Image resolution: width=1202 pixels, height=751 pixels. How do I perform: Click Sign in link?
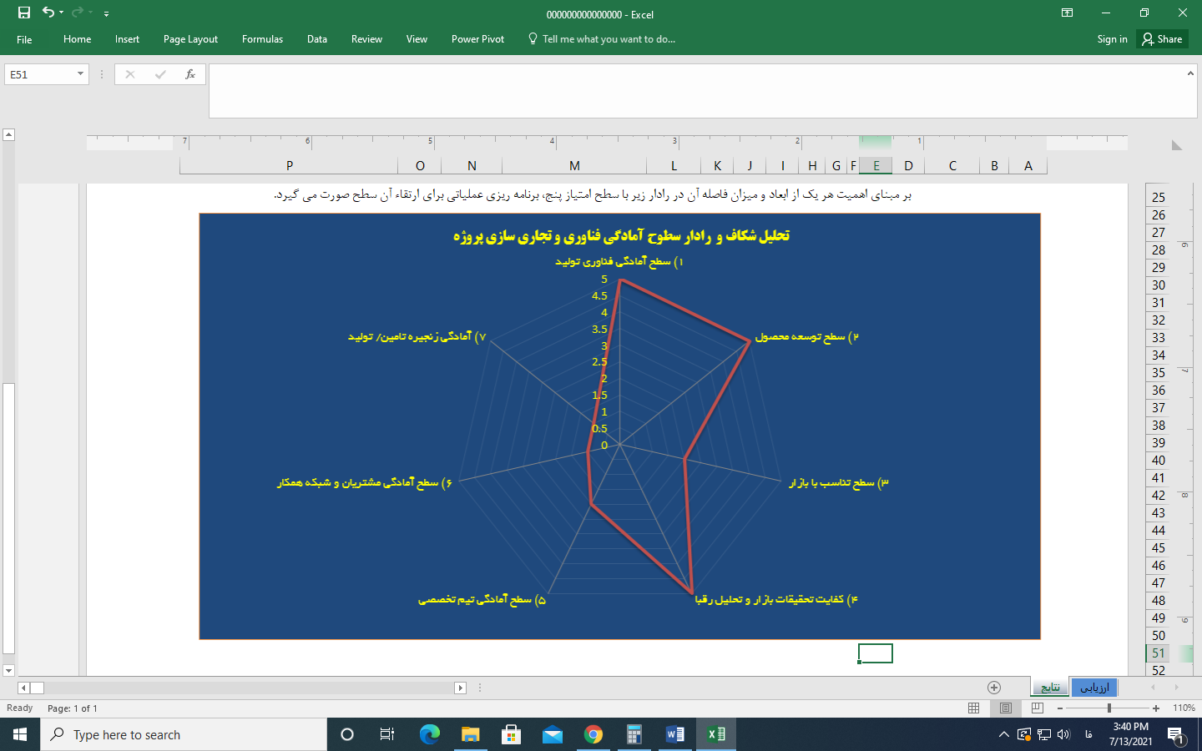1112,39
